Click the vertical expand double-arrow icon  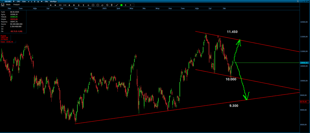click(79, 5)
